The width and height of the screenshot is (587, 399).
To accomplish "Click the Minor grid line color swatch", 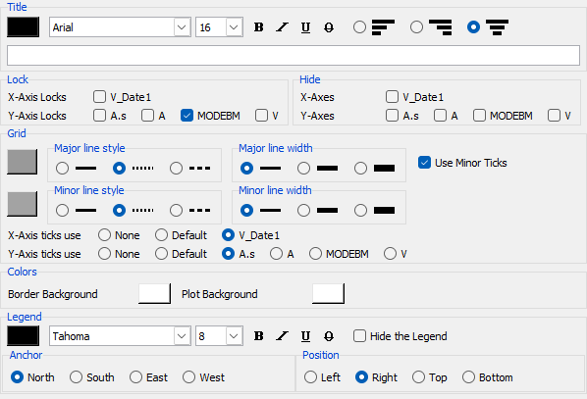I will point(23,204).
